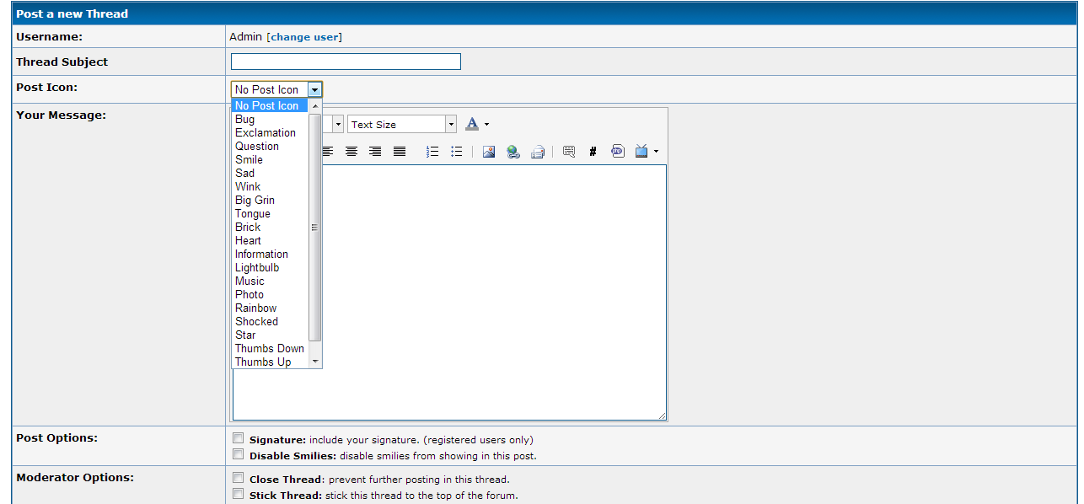The width and height of the screenshot is (1084, 504).
Task: Tick the Close Thread checkbox
Action: tap(239, 478)
